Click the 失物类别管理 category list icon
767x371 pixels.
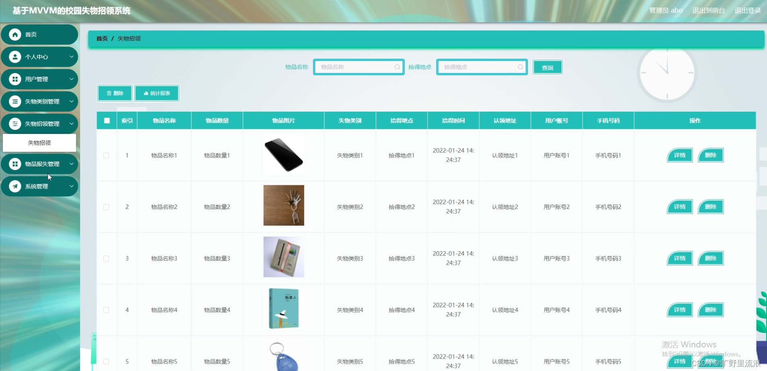click(15, 101)
